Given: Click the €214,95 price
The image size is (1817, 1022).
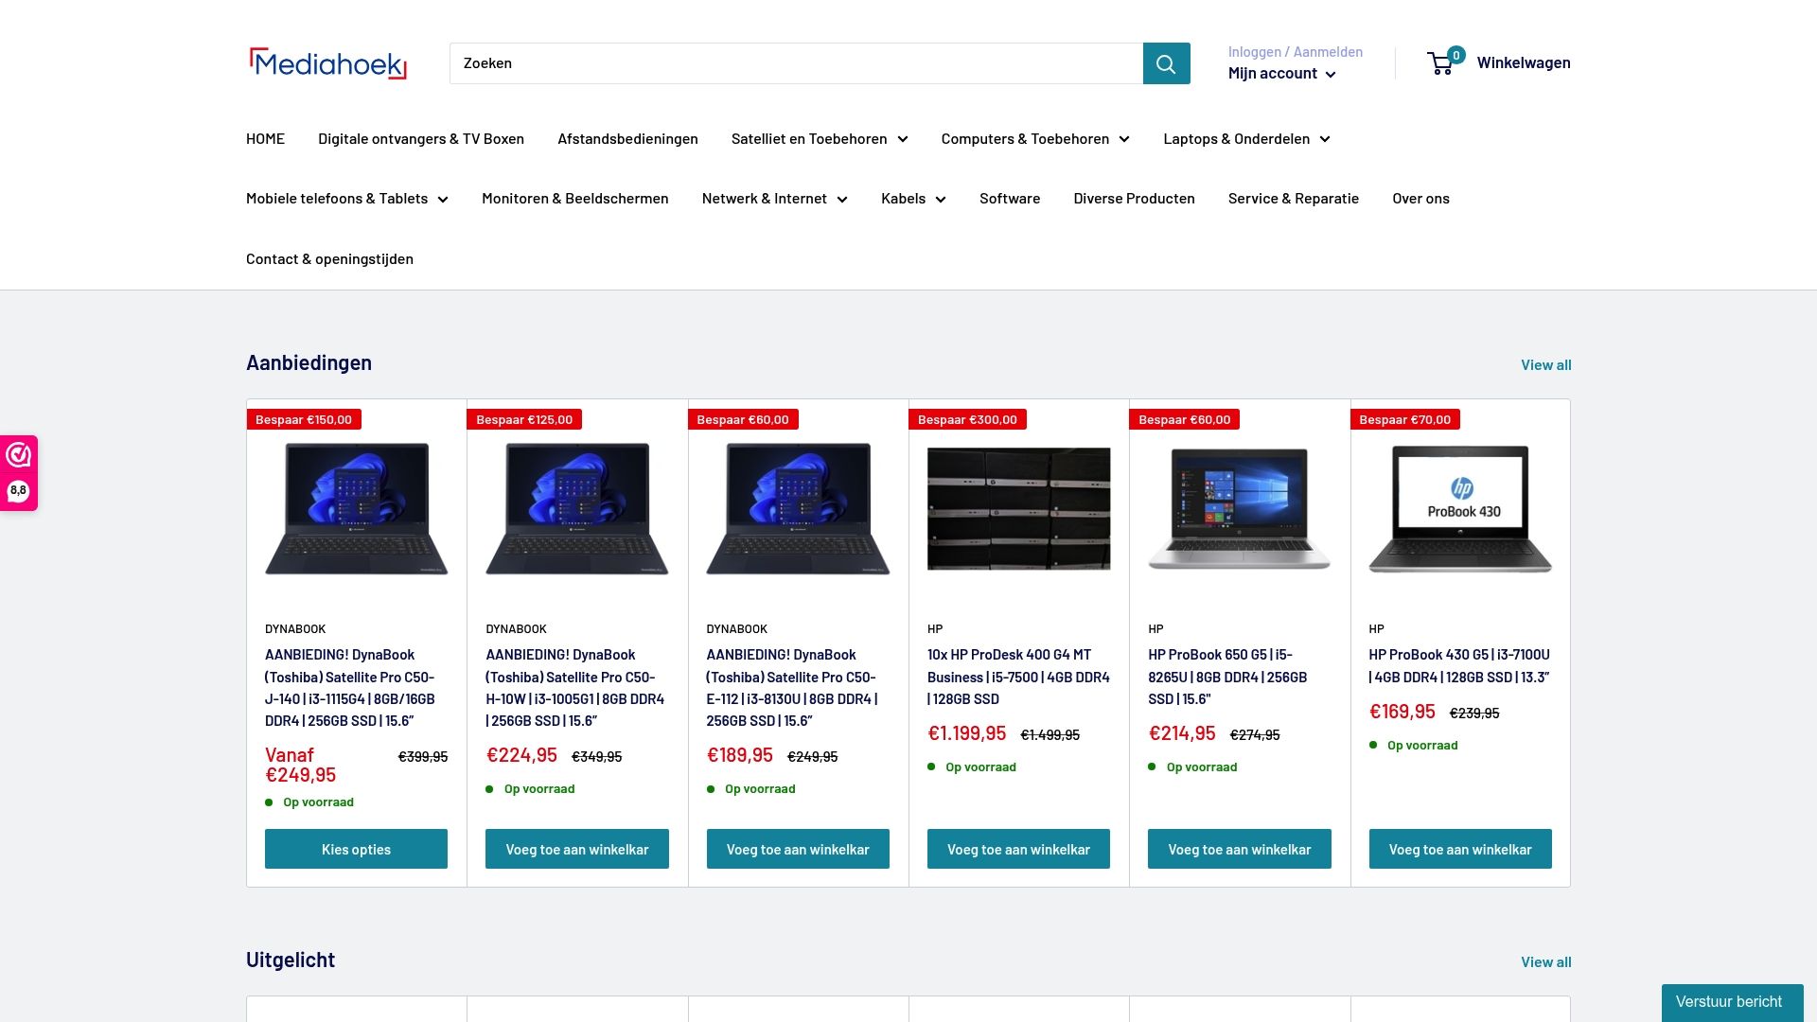Looking at the screenshot, I should point(1181,733).
